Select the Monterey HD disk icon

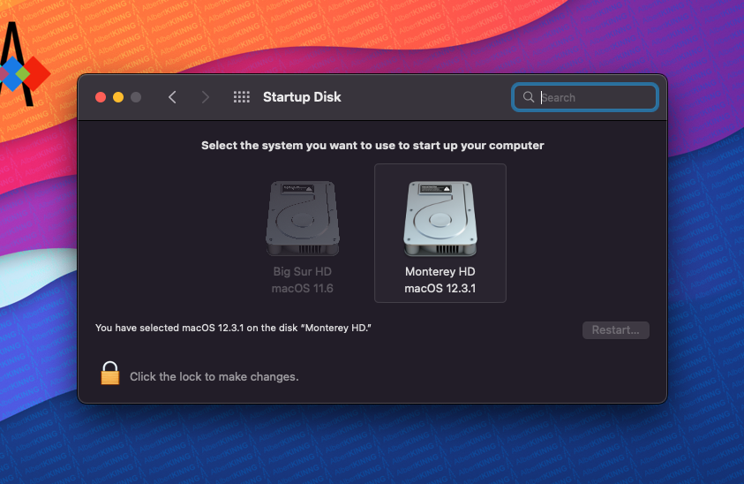click(440, 218)
